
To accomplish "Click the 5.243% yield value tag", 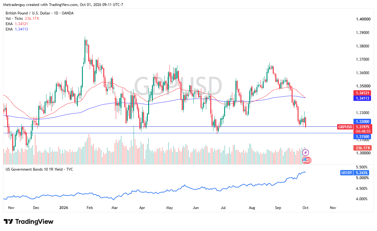I will 361,173.
